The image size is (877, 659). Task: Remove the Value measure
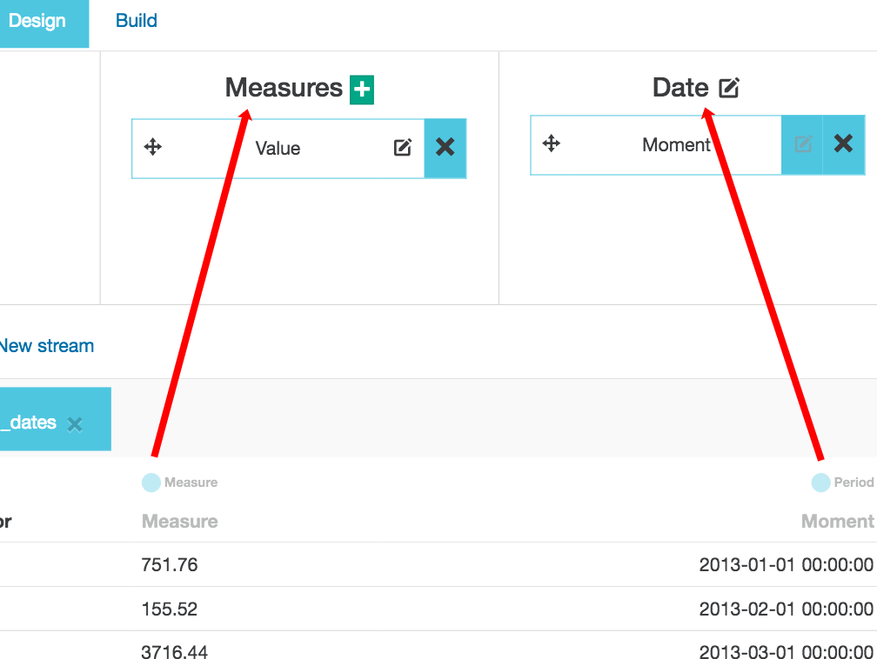[x=445, y=148]
